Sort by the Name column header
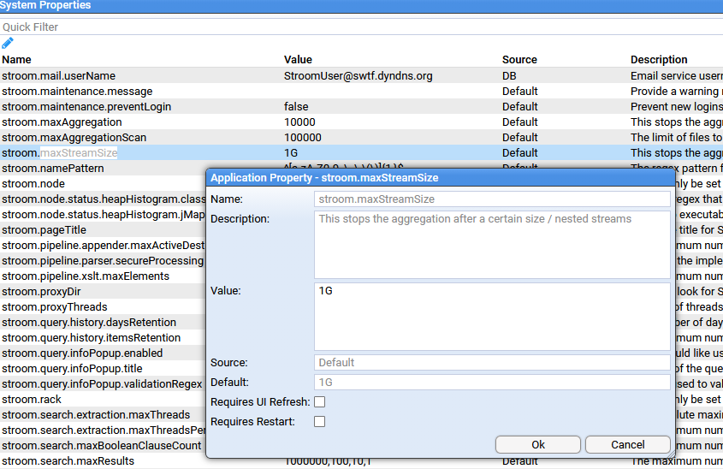Viewport: 723px width, 469px height. [x=16, y=60]
